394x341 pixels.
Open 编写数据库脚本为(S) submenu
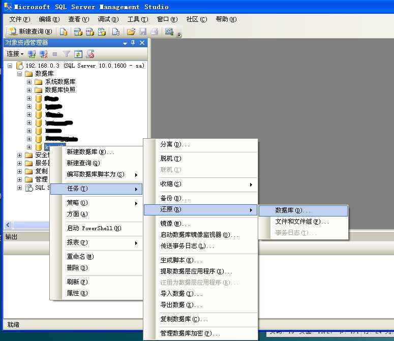[96, 174]
